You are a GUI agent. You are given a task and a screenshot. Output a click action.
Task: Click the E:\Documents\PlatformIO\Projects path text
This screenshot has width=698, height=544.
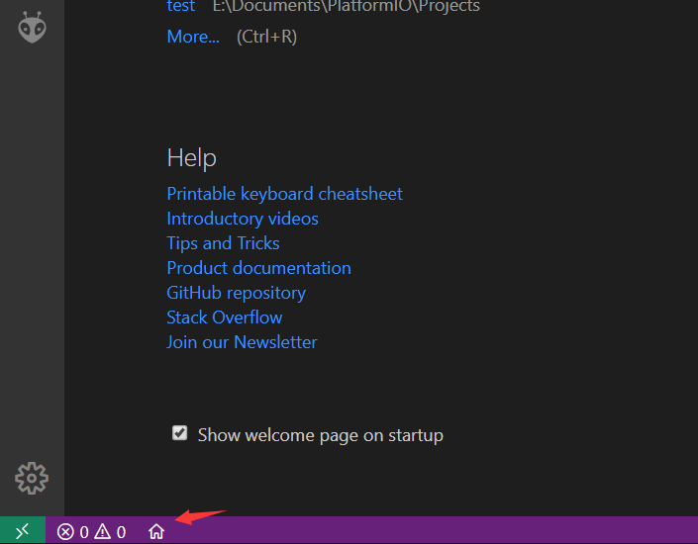tap(346, 7)
